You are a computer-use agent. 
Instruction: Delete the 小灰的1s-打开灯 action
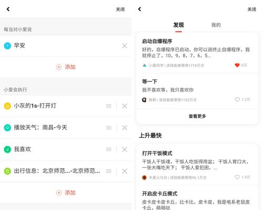[x=125, y=106]
